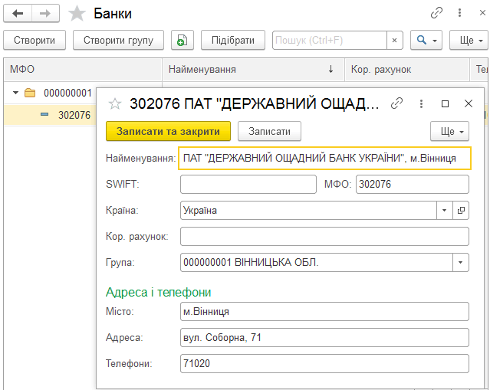Click the Записати button
Screen dimensions: 490x390
coord(269,131)
